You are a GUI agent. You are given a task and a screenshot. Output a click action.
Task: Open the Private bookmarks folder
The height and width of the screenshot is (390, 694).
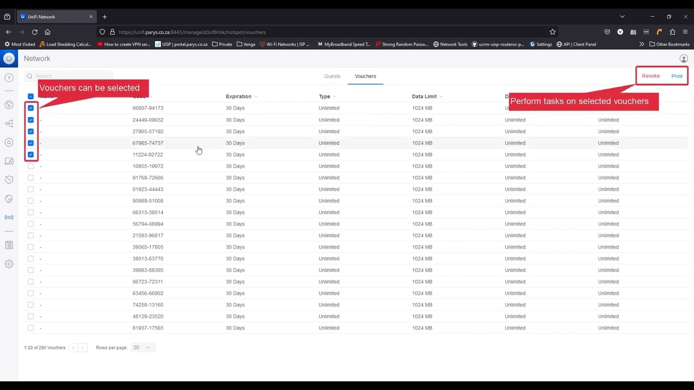[x=222, y=44]
